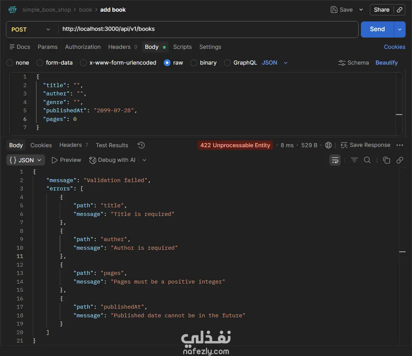Switch to the request Body tab
This screenshot has height=356, width=412.
click(155, 47)
